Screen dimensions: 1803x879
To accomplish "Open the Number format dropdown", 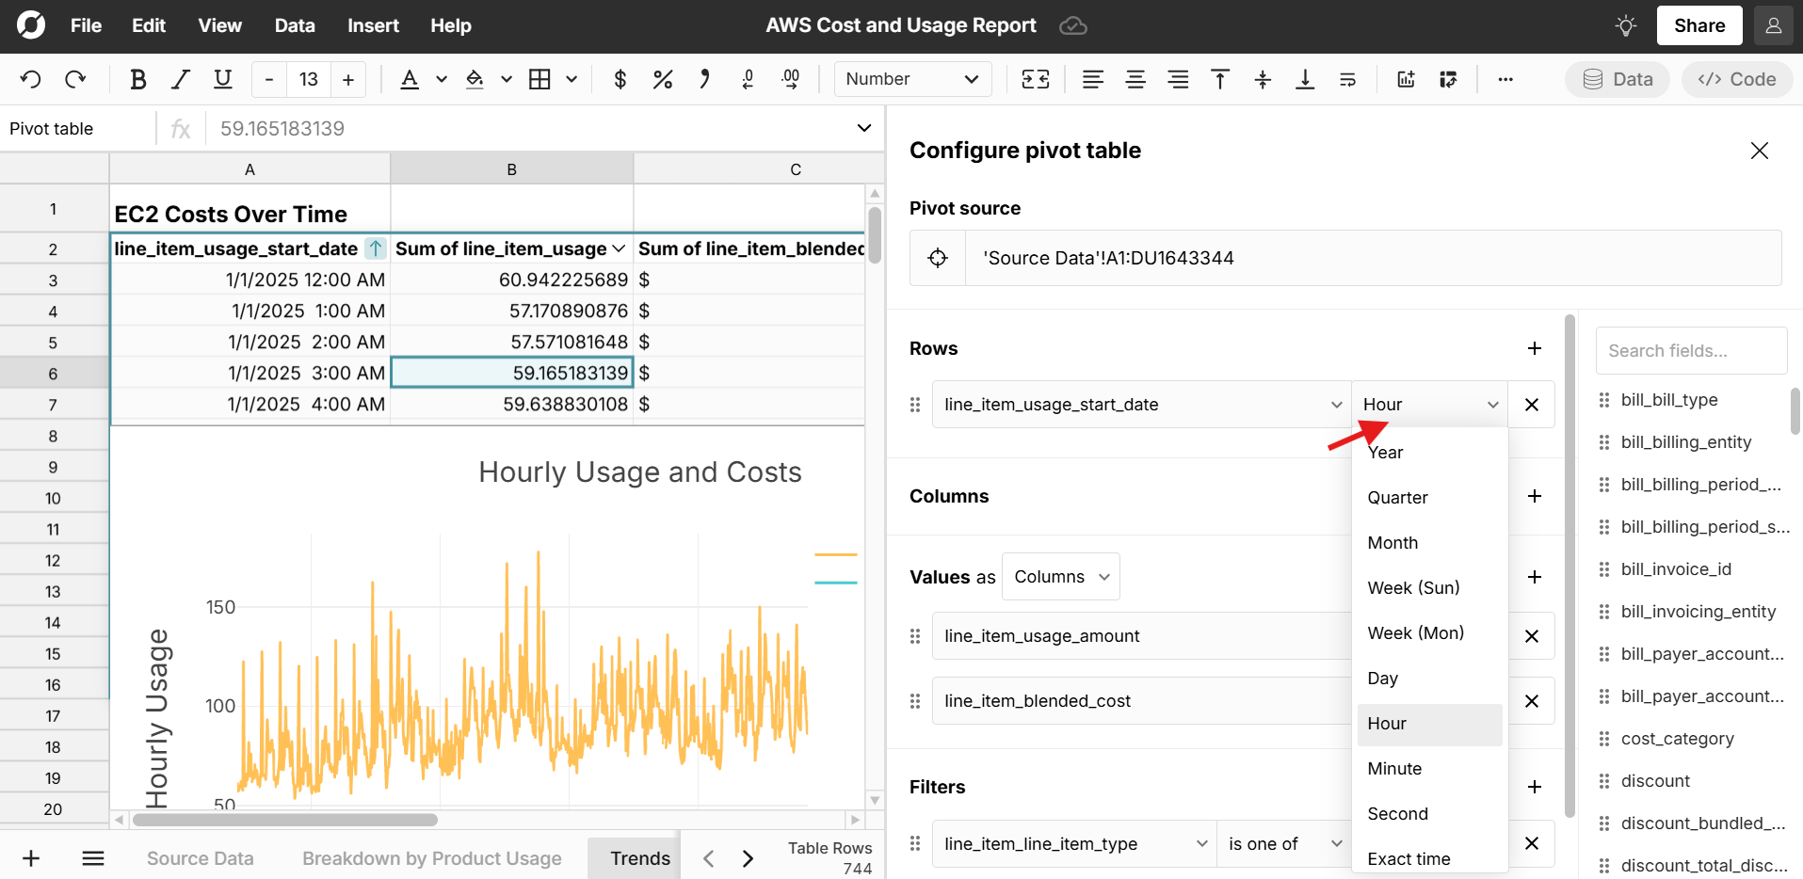I will (x=912, y=79).
